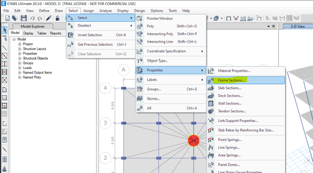Choose Get Previous Selection entry

coord(101,45)
